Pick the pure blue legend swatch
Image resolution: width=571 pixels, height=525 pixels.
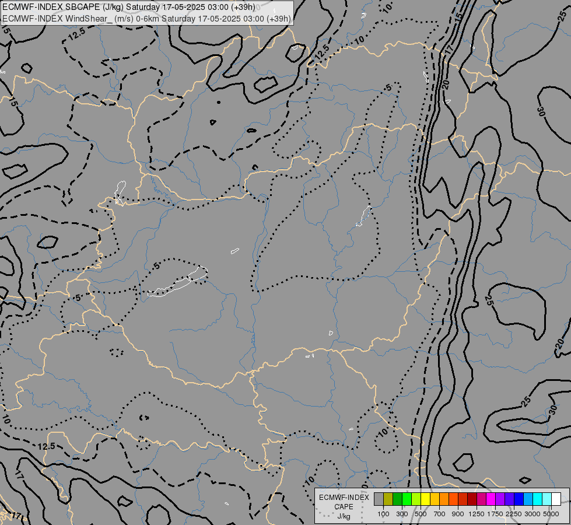[519, 499]
